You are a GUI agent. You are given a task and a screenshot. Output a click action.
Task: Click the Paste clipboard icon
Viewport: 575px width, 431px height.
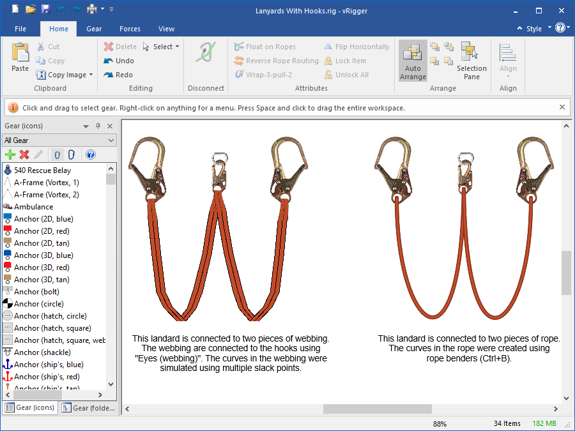click(x=20, y=56)
